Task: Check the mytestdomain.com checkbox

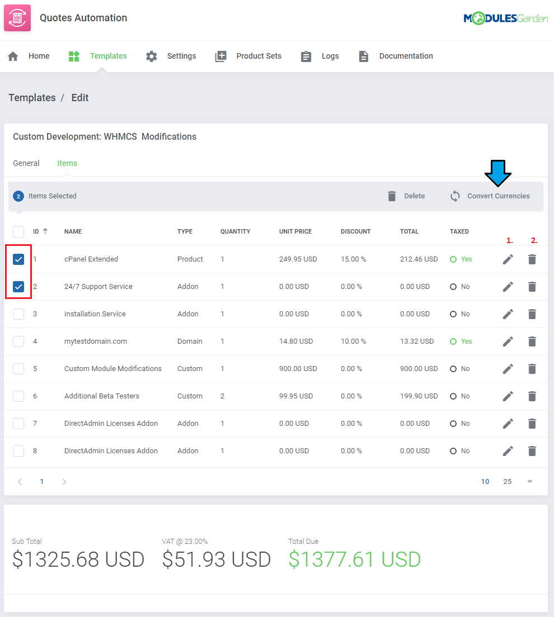Action: pos(18,341)
